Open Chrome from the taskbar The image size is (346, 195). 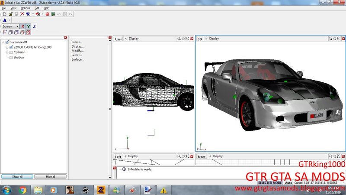coord(22,190)
